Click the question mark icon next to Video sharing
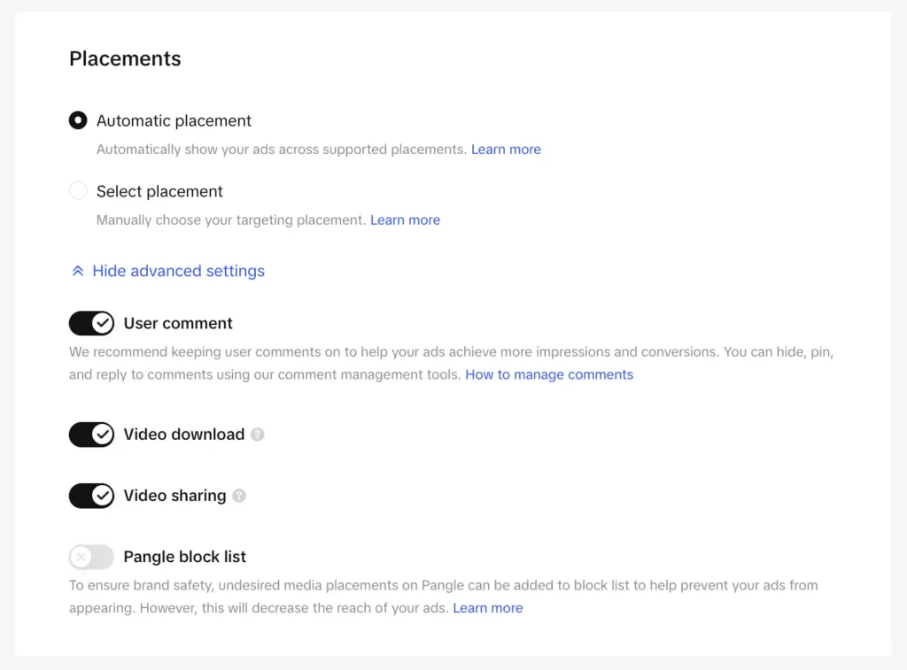The image size is (907, 670). point(239,496)
